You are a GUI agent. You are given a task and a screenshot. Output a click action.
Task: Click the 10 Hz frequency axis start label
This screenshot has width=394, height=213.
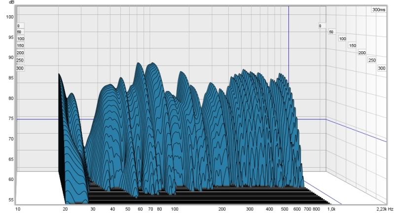tap(18, 209)
